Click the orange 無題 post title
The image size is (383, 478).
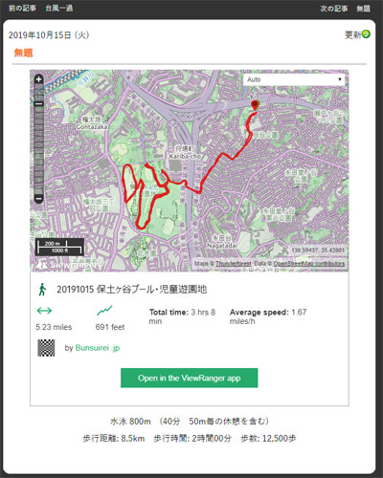tap(23, 53)
